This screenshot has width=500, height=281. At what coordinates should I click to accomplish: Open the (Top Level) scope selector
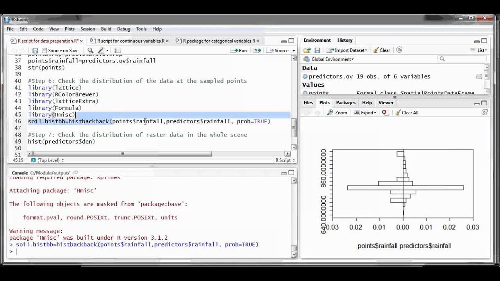pos(47,160)
